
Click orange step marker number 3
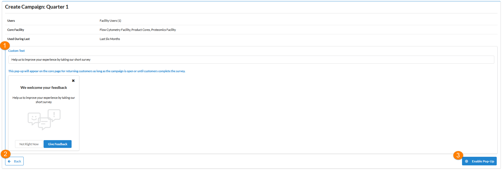click(x=458, y=155)
